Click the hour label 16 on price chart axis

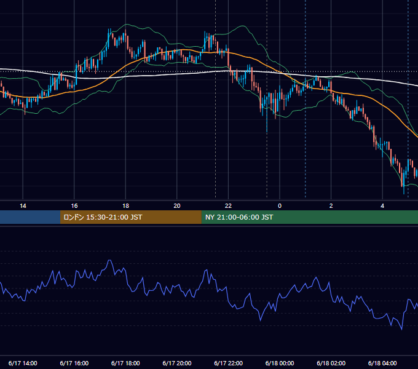[74, 206]
